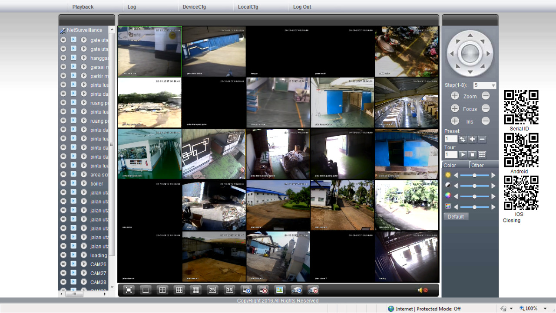Enable fullscreen video display mode

[128, 290]
